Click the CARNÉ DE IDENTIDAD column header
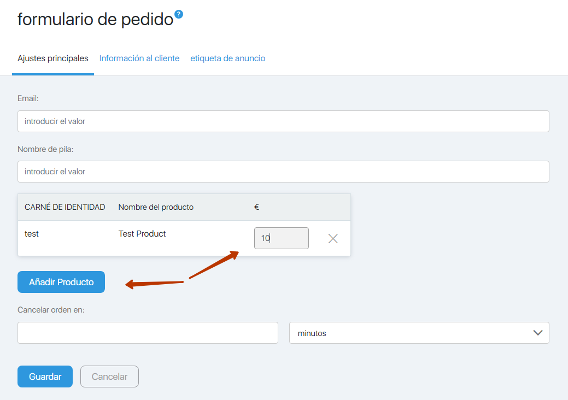This screenshot has height=400, width=568. tap(65, 207)
